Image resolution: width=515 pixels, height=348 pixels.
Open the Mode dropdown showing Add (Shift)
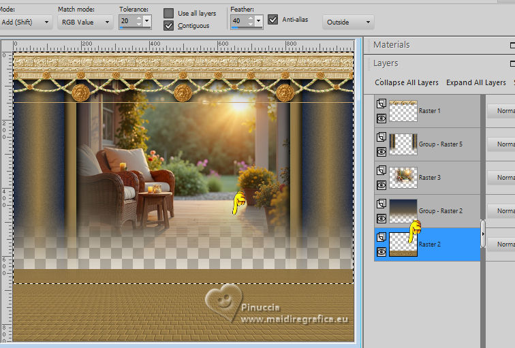click(26, 22)
